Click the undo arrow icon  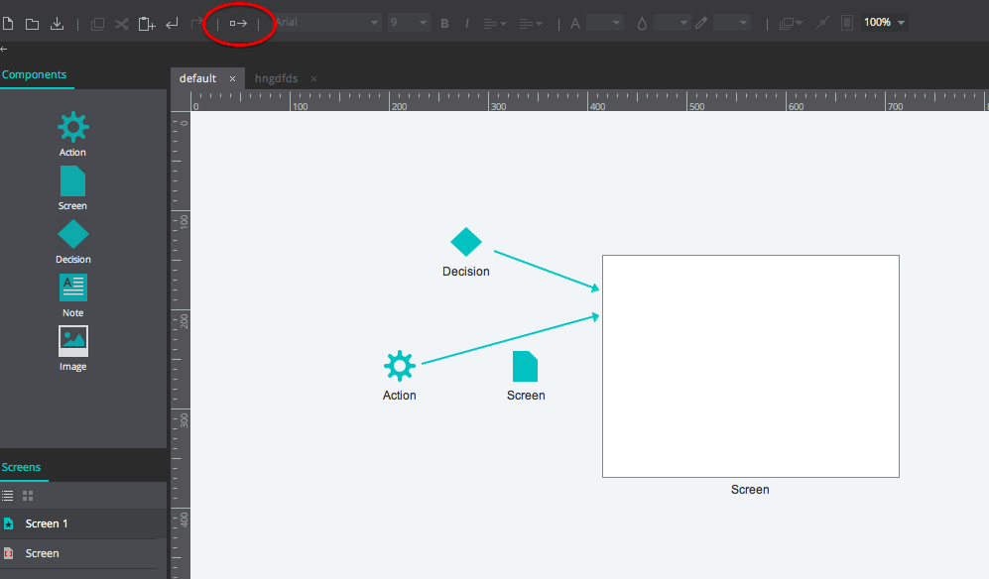coord(172,23)
